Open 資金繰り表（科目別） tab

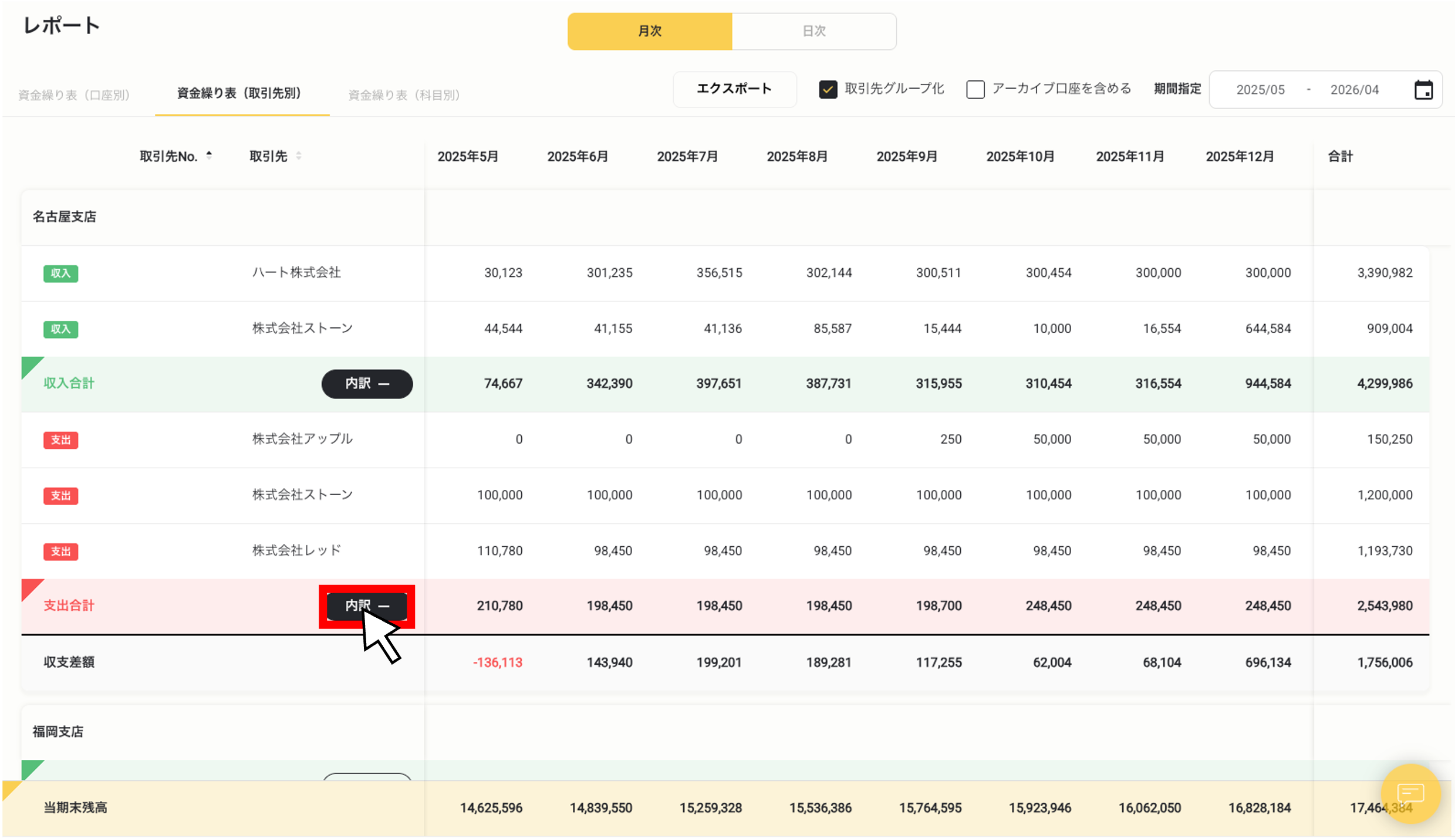tap(404, 95)
